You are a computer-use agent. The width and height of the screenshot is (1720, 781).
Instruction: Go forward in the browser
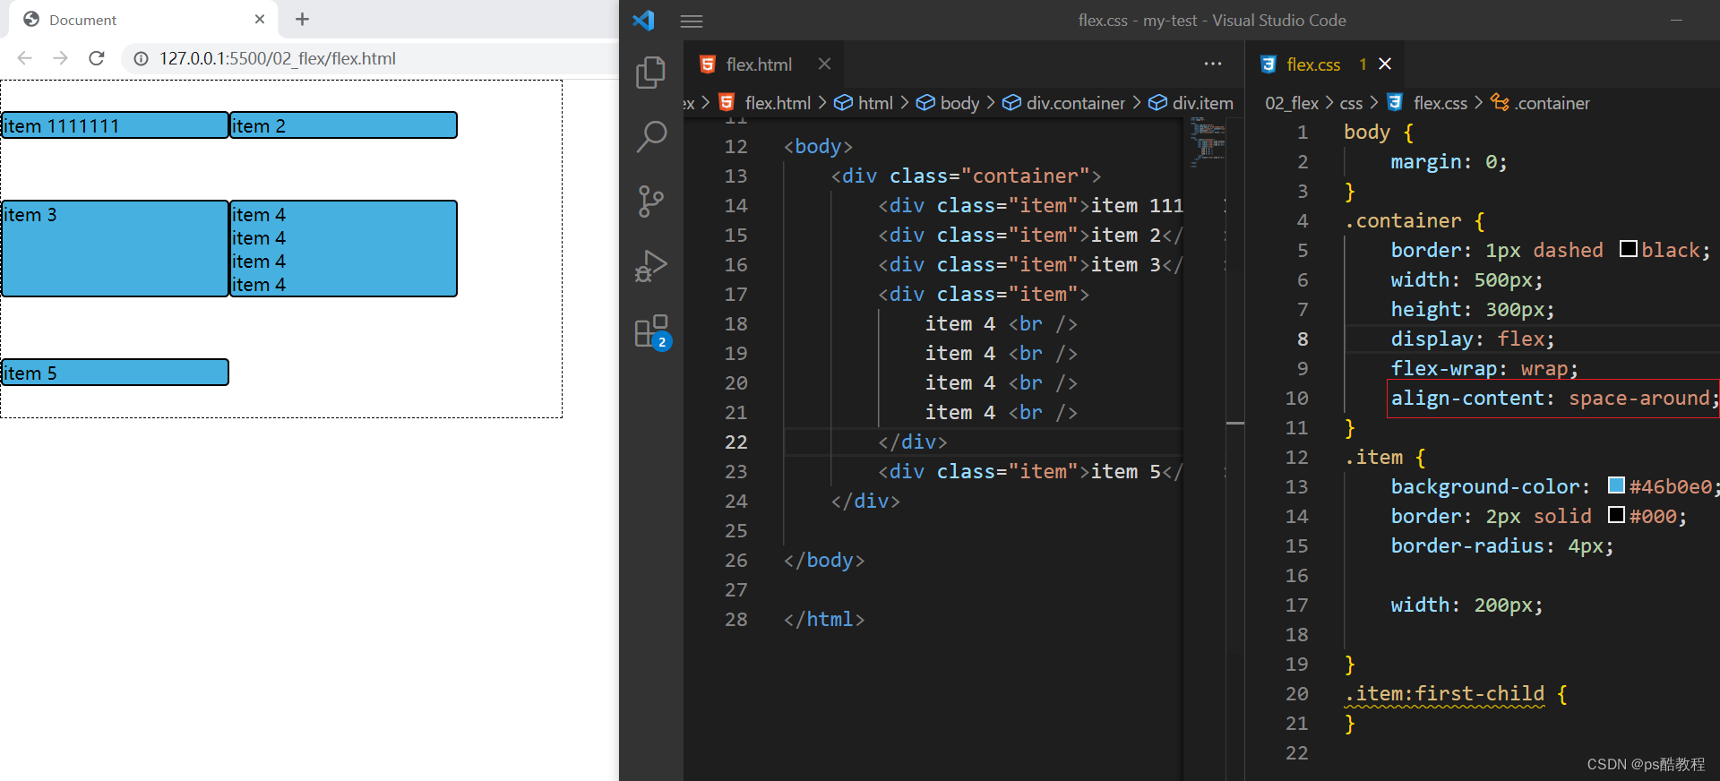(x=60, y=58)
